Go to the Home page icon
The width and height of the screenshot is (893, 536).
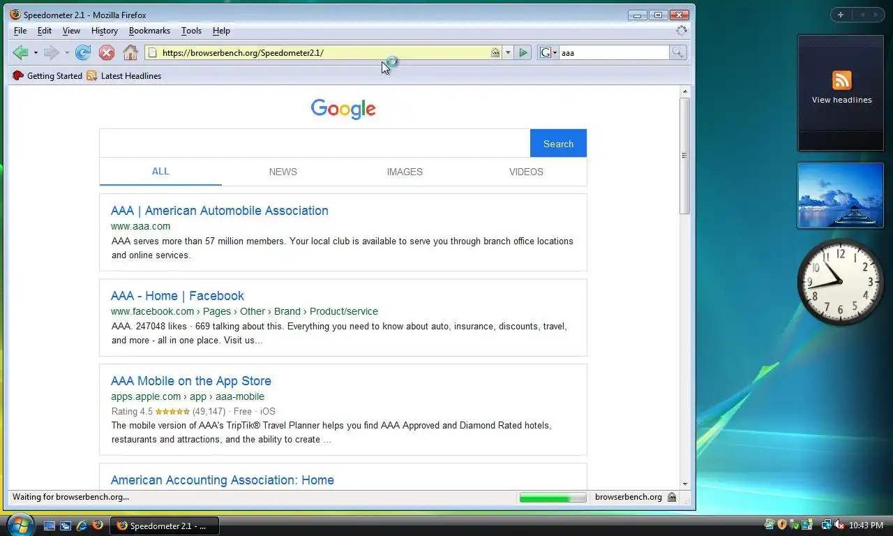pyautogui.click(x=130, y=52)
